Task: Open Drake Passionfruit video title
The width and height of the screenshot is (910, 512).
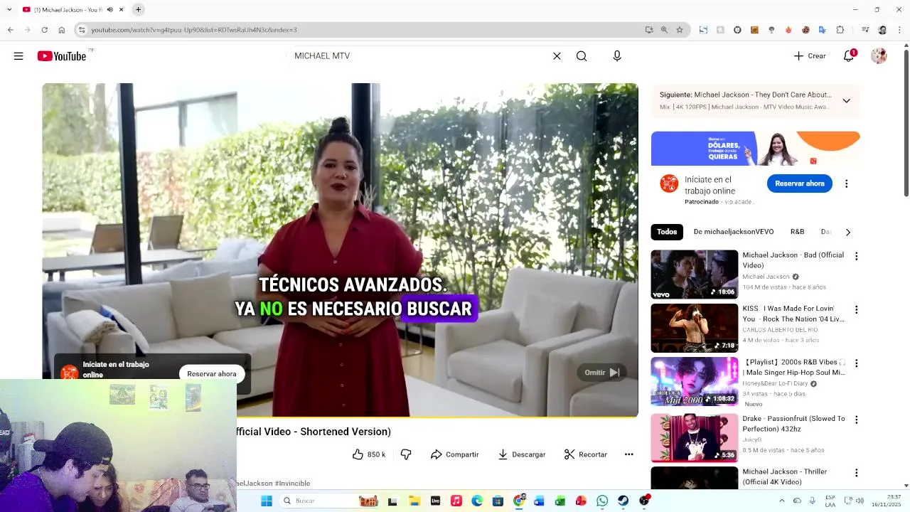Action: tap(793, 424)
